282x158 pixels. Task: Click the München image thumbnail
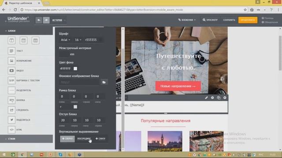click(x=207, y=141)
